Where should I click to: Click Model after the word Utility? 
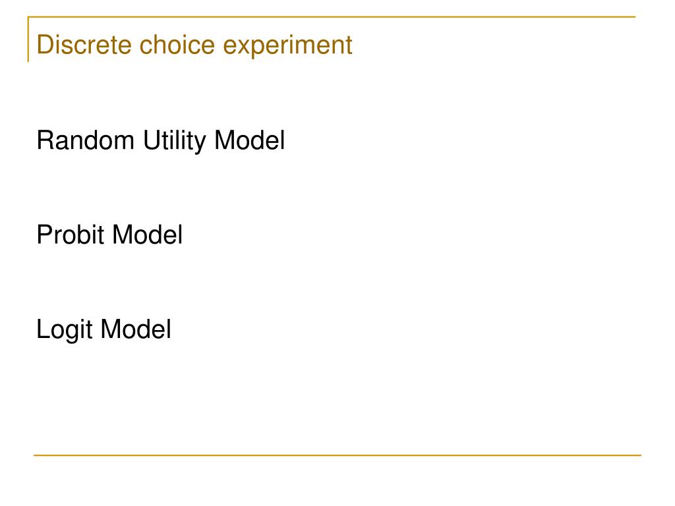tap(250, 140)
